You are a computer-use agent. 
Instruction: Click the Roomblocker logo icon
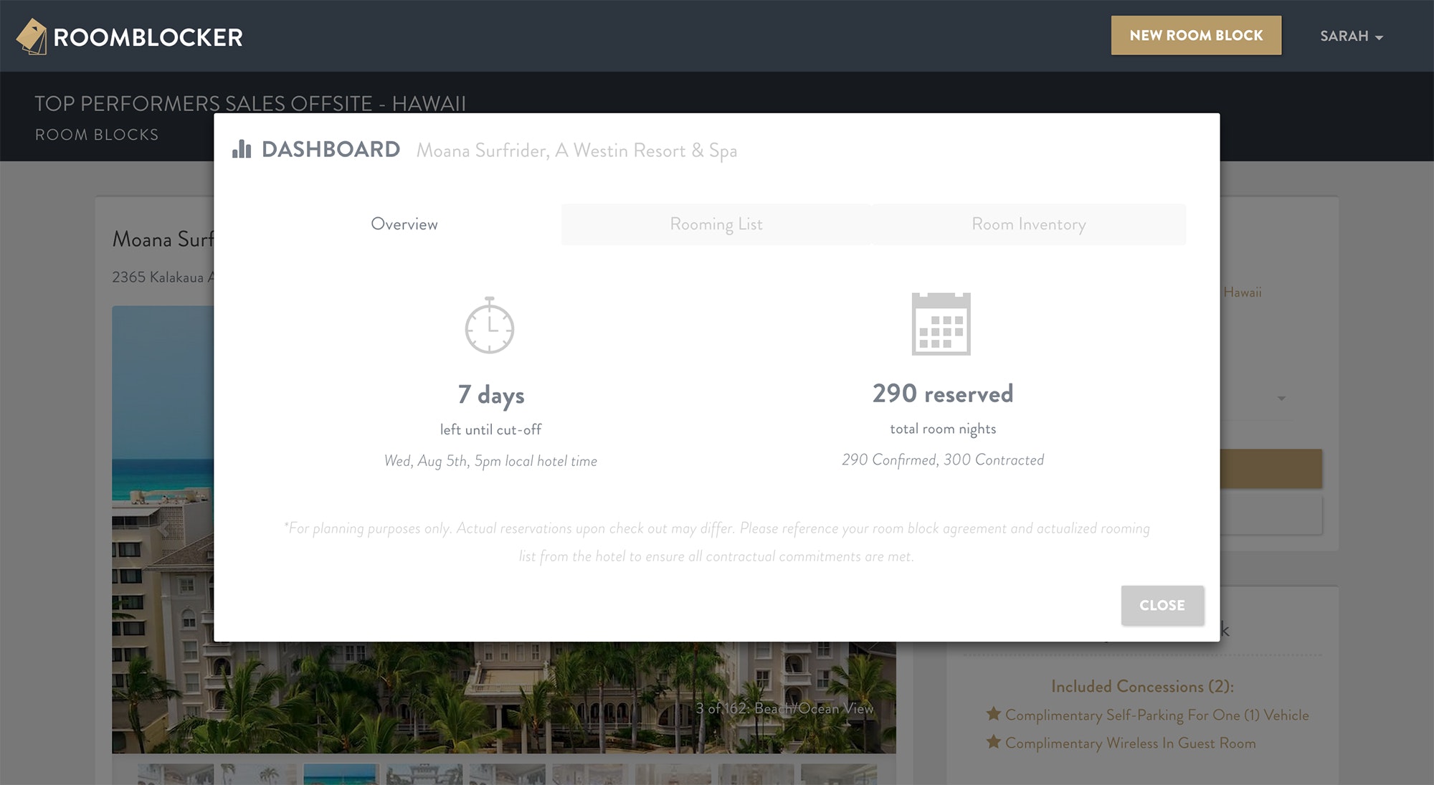[32, 37]
